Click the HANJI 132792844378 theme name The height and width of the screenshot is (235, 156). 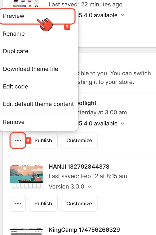[79, 166]
